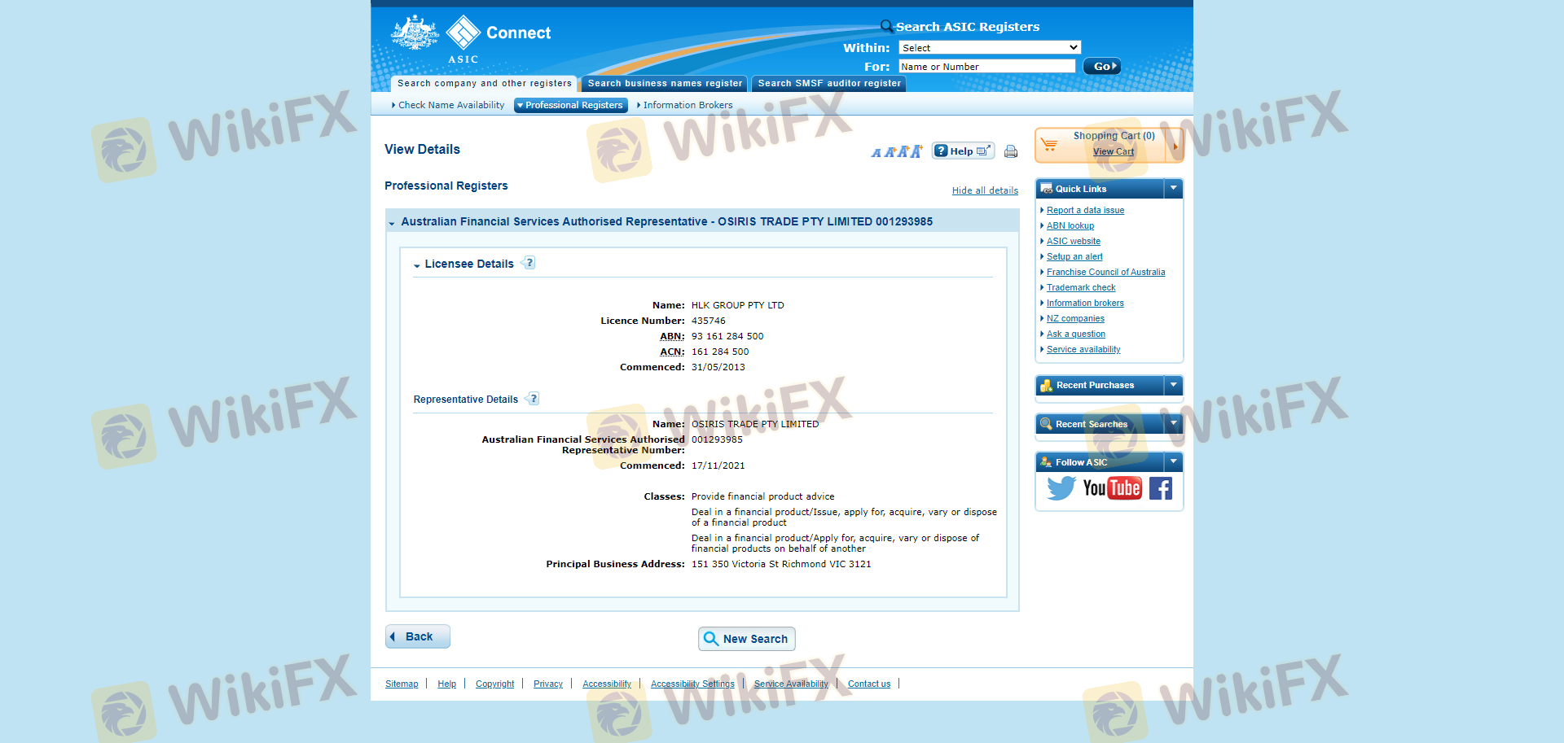The image size is (1564, 743).
Task: Open Contact us footer link
Action: 868,684
